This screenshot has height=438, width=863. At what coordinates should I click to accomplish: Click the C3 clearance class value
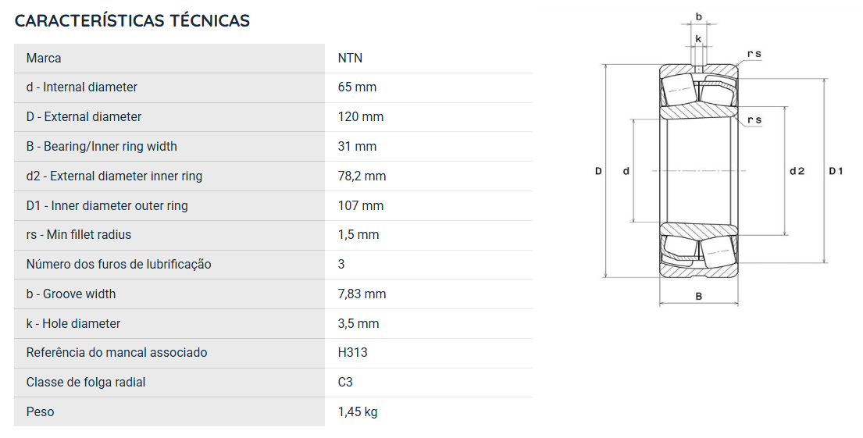click(x=345, y=383)
